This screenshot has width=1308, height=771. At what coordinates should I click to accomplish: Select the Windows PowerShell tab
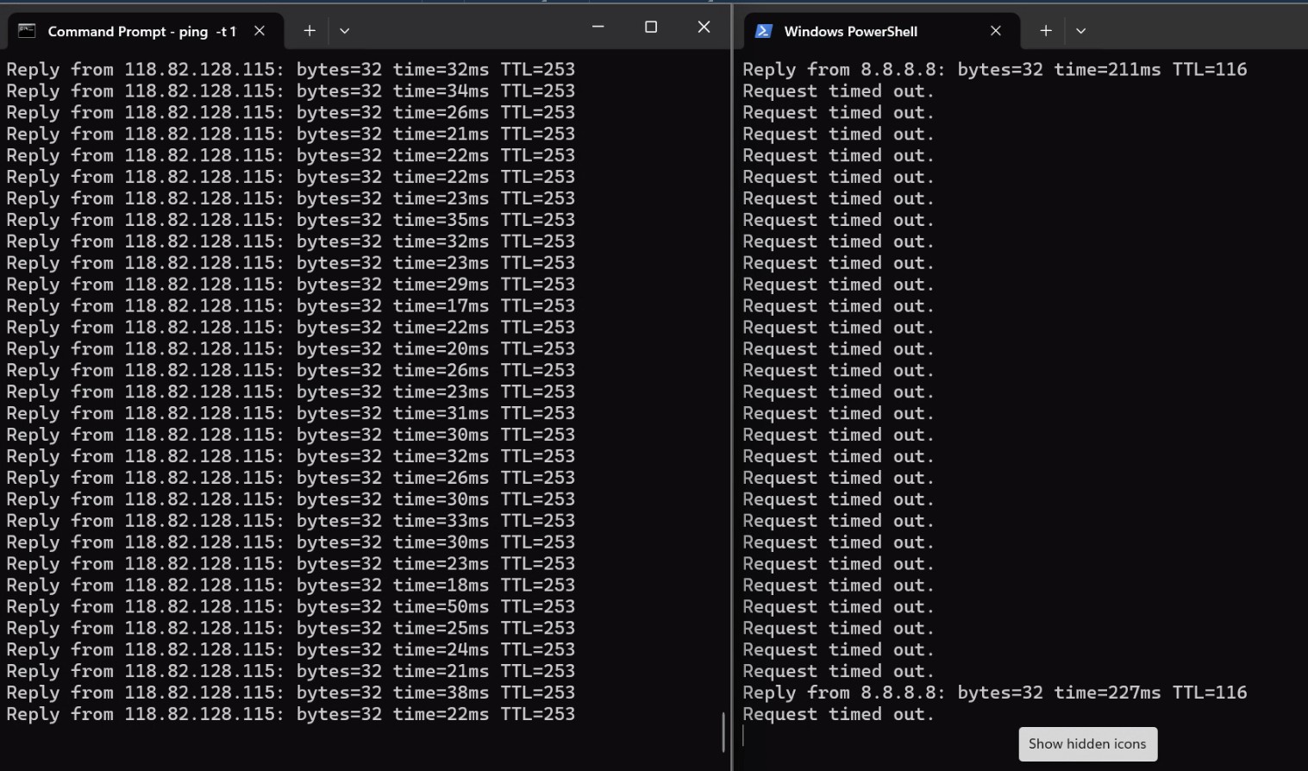click(x=850, y=31)
